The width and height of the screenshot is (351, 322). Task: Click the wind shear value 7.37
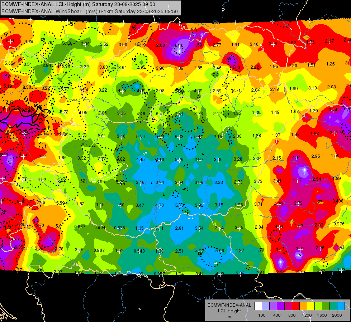[x=101, y=158]
